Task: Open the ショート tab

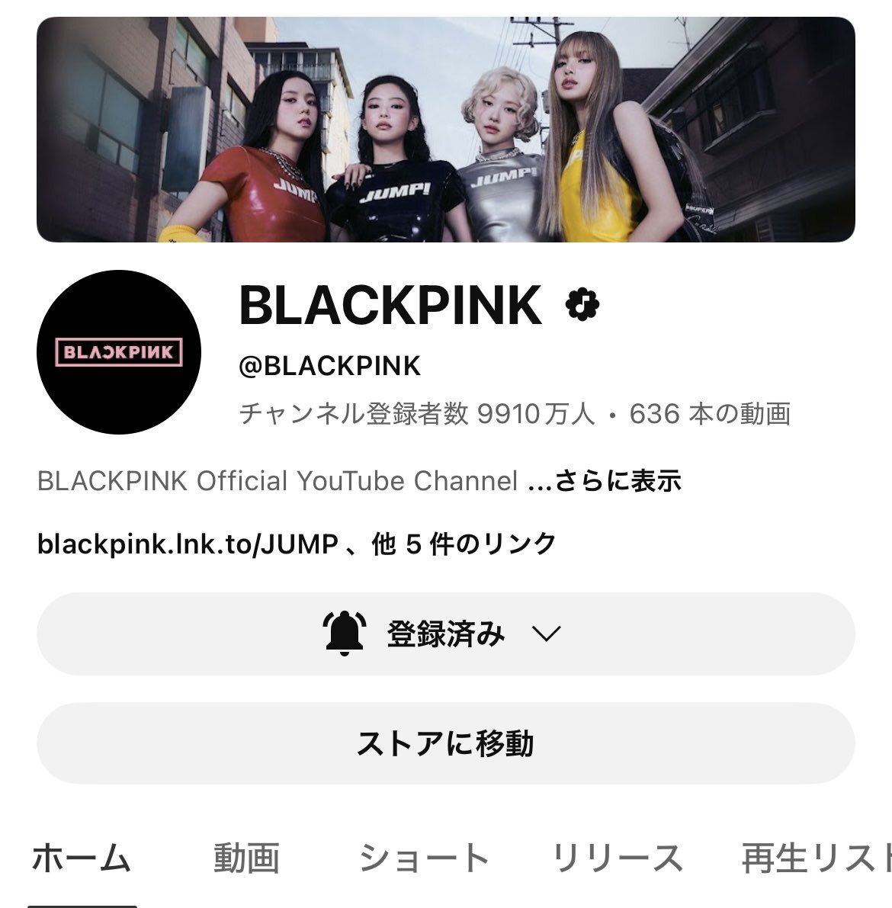Action: (424, 858)
